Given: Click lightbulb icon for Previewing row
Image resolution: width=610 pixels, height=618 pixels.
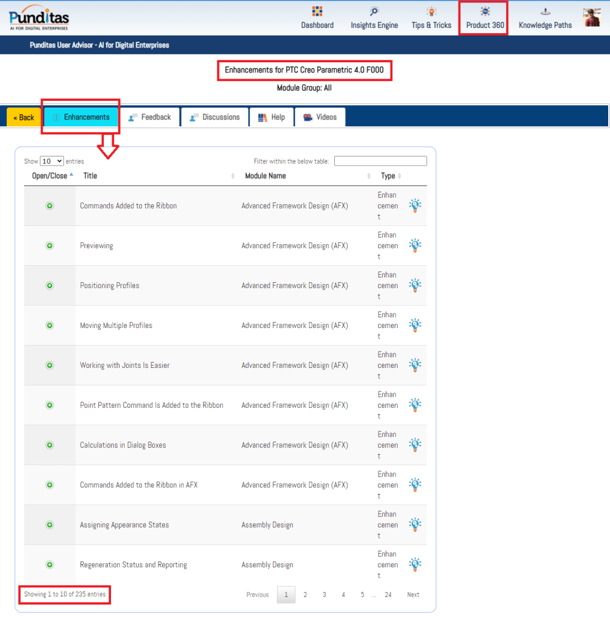Looking at the screenshot, I should pyautogui.click(x=415, y=245).
